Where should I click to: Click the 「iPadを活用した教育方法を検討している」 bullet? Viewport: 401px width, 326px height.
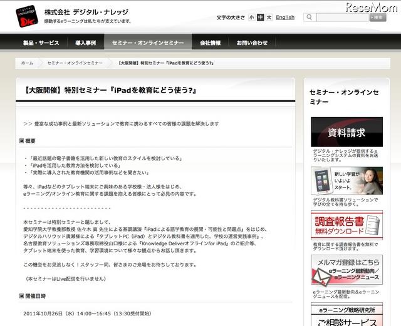[75, 165]
